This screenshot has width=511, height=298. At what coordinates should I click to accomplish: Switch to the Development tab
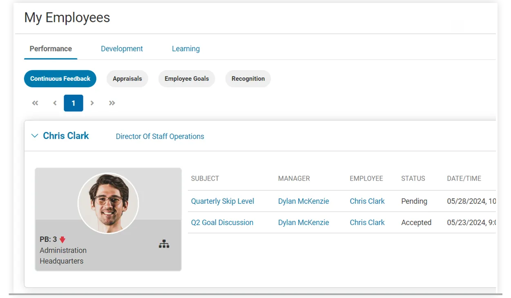(x=122, y=49)
